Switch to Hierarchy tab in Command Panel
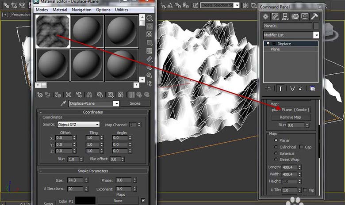 coord(285,16)
